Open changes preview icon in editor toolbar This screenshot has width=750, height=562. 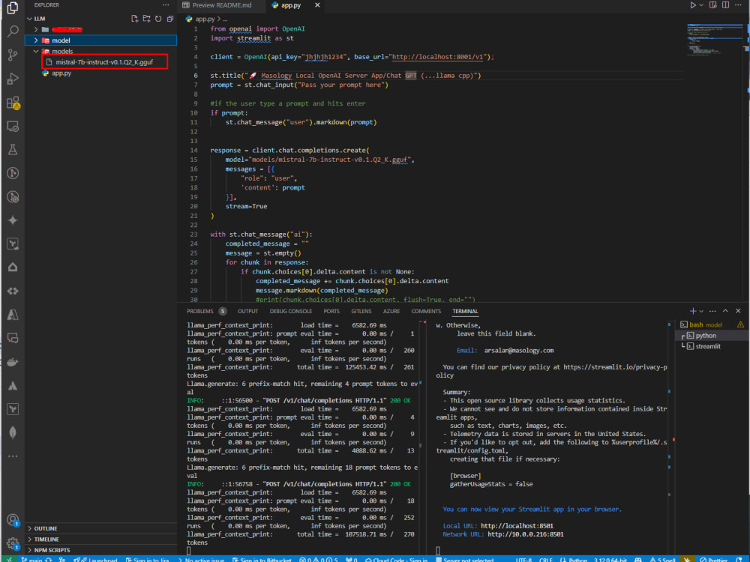[x=712, y=4]
